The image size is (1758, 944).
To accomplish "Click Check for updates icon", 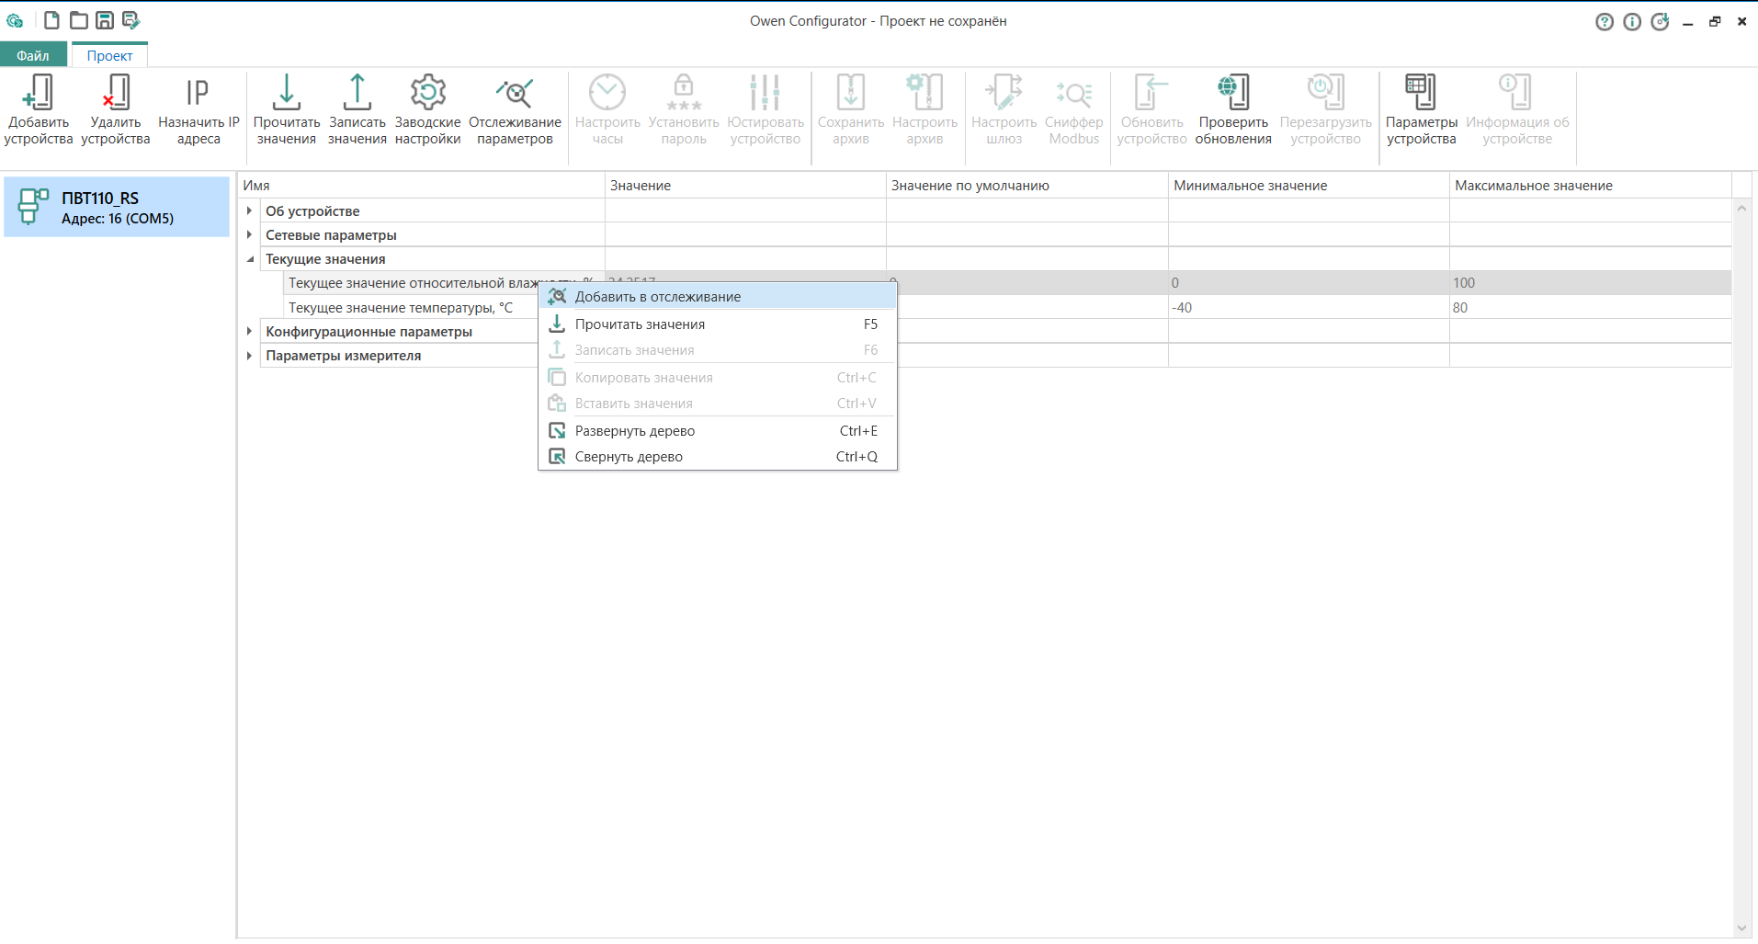I will (x=1232, y=93).
